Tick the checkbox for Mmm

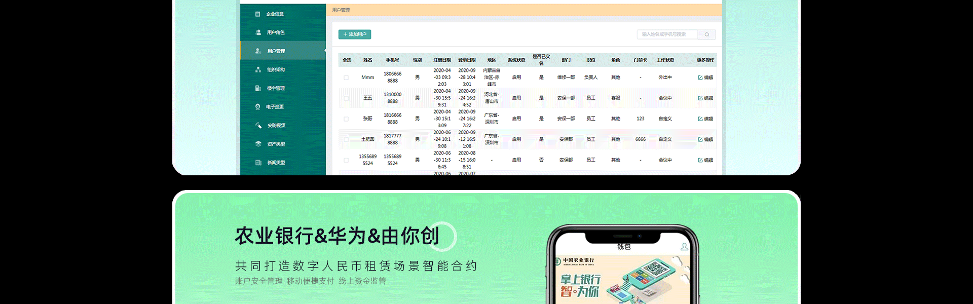coord(346,78)
